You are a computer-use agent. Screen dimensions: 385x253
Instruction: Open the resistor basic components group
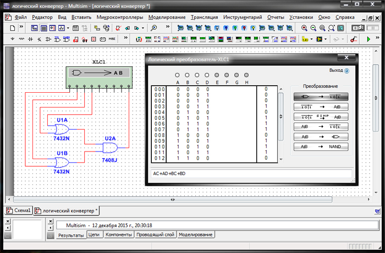pyautogui.click(x=21, y=39)
